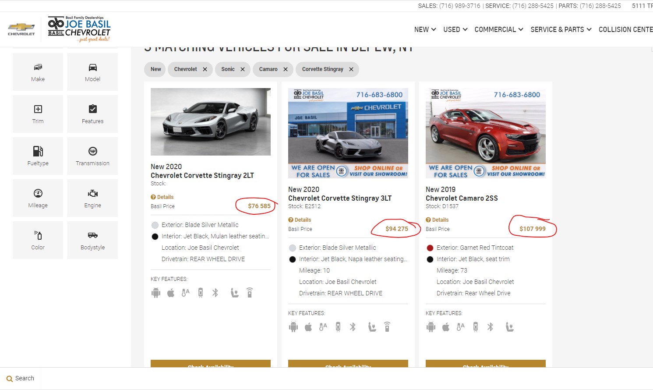This screenshot has height=390, width=653.
Task: Click Bluetooth icon on Camaro 2SS card
Action: (490, 327)
